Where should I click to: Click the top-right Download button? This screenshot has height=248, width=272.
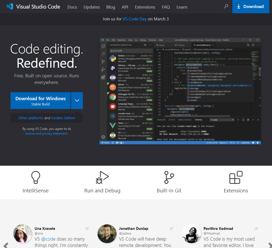click(x=251, y=7)
